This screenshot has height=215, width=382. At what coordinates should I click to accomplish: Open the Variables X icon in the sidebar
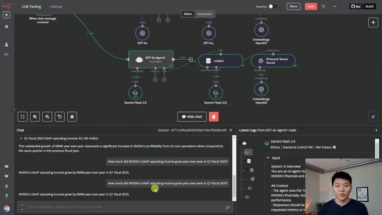[6, 186]
